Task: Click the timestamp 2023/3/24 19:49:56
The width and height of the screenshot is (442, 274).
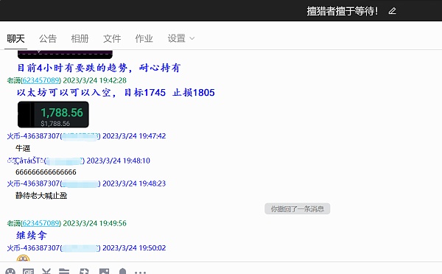Action: click(94, 223)
